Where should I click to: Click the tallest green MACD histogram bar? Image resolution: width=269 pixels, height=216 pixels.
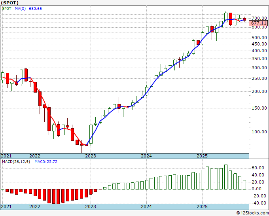226,177
